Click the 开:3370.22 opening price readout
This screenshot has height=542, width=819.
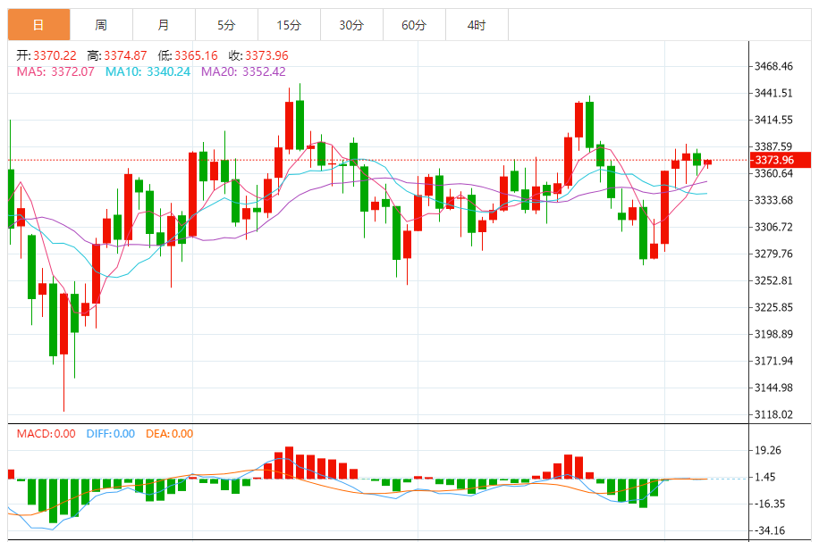[46, 55]
